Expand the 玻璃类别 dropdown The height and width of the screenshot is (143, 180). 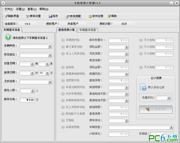point(118,74)
